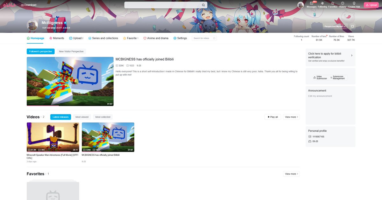Select New Visitor Perspective toggle
Viewport: 382px width, 200px height.
[x=71, y=51]
